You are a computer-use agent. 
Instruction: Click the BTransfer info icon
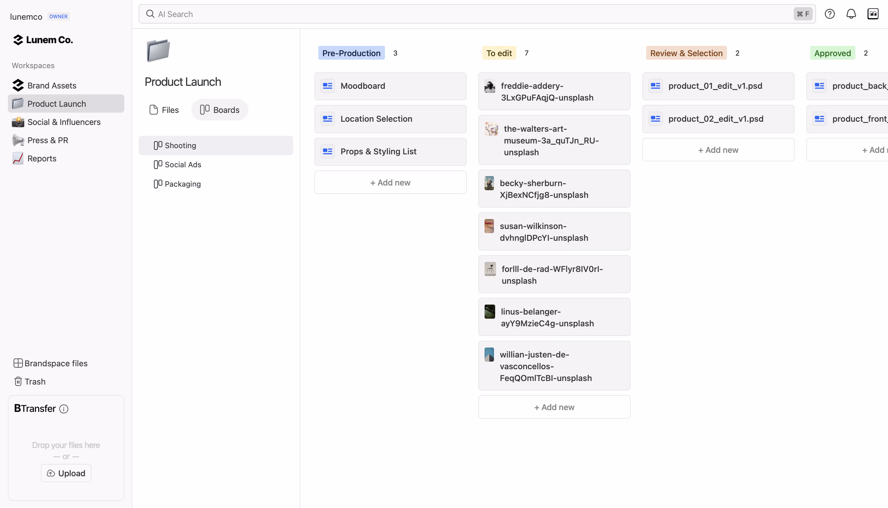[64, 409]
